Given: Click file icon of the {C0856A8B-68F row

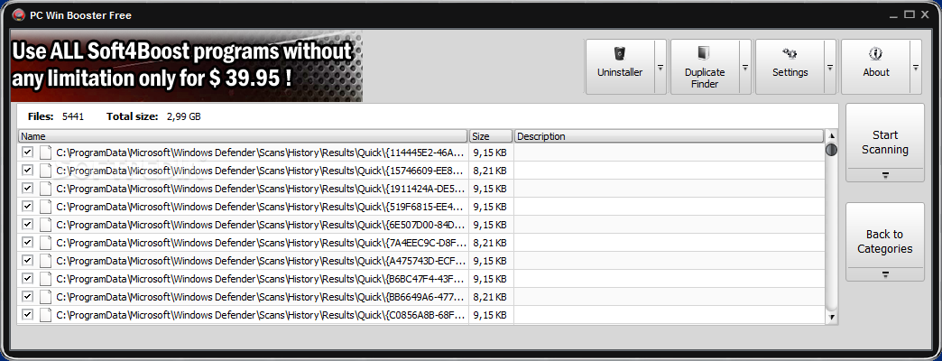Looking at the screenshot, I should coord(46,315).
